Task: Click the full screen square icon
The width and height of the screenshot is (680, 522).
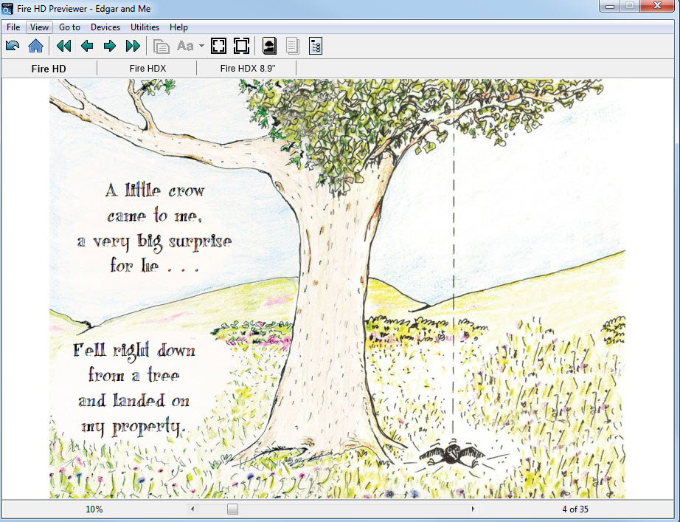Action: 241,47
